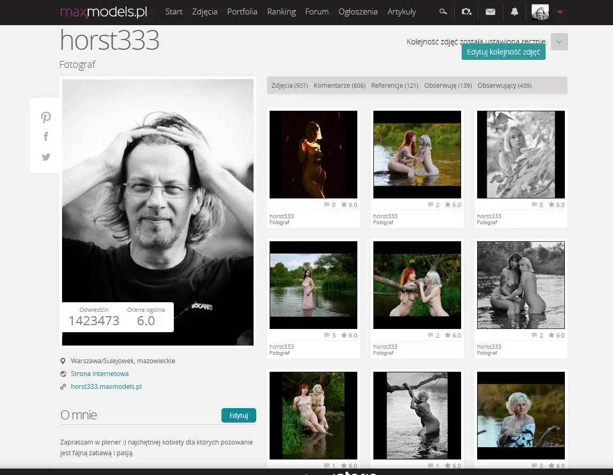Open the black-and-white photo of woman among leaves
Image resolution: width=613 pixels, height=475 pixels.
pyautogui.click(x=521, y=155)
